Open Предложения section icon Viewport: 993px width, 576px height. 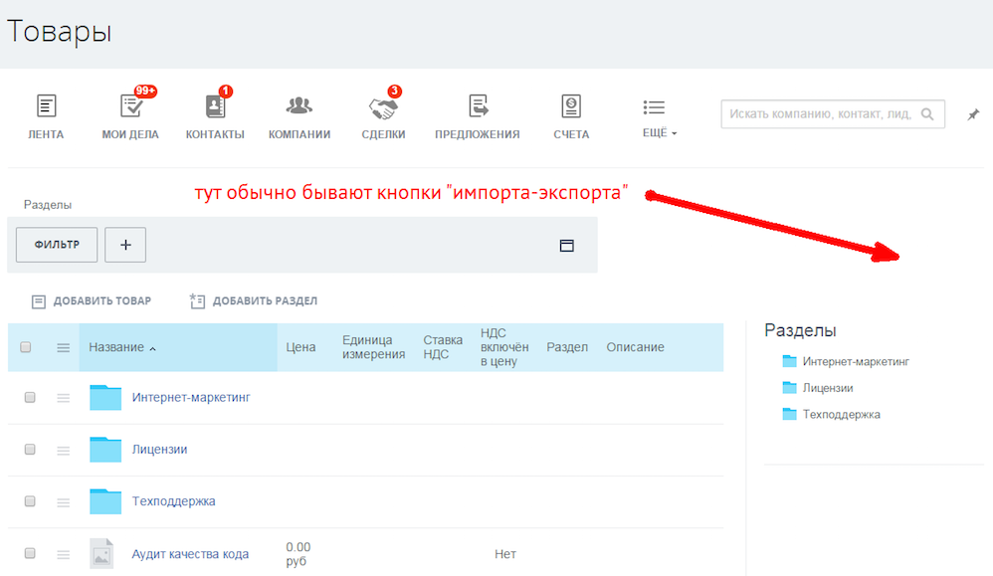478,106
